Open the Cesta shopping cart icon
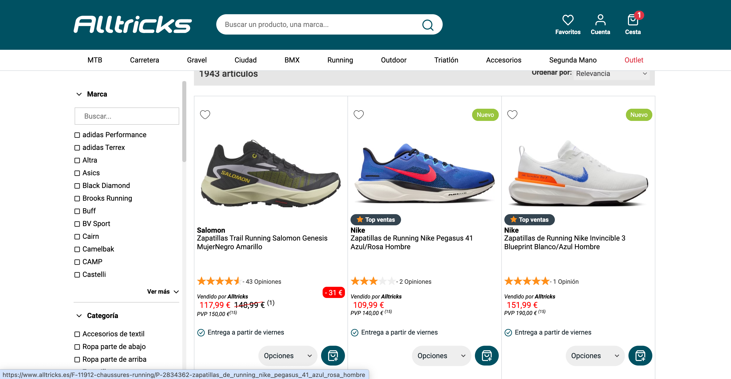The height and width of the screenshot is (379, 731). [633, 20]
